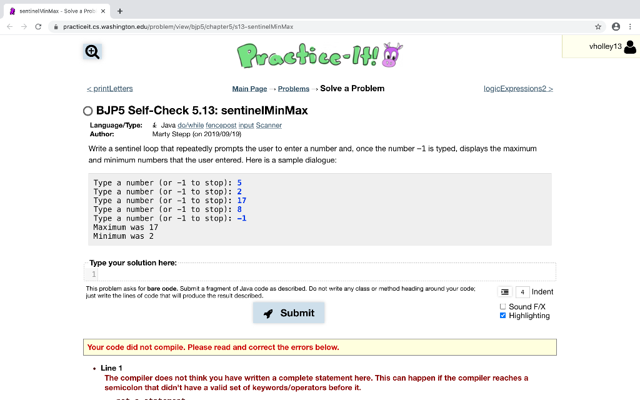
Task: Follow the logicExpressions2 link
Action: pyautogui.click(x=518, y=88)
